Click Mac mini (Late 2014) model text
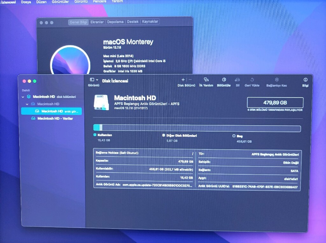Viewport: 326px width, 243px height. point(118,56)
